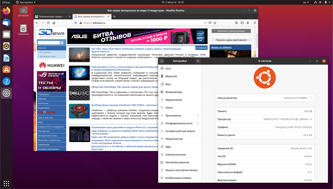
Task: Open Корзина trash icon on desktop
Action: click(24, 30)
